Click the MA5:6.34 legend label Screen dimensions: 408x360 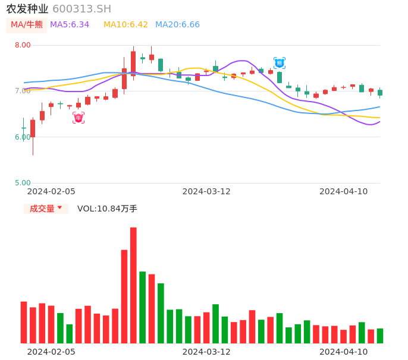[70, 25]
